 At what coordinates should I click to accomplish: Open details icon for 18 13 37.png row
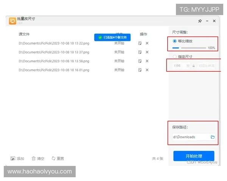[140, 52]
